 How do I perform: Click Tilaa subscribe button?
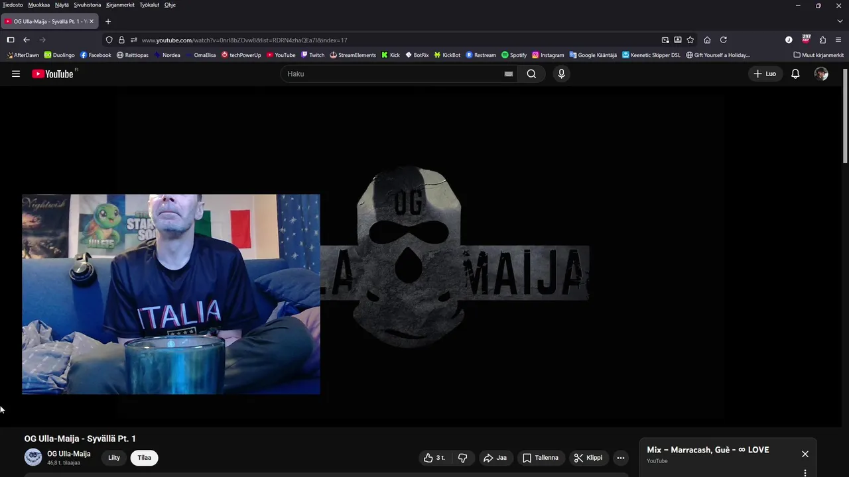[x=145, y=458]
